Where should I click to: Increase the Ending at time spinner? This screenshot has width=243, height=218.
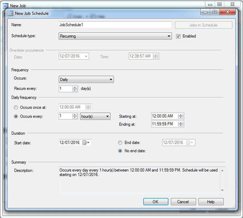tap(181, 123)
